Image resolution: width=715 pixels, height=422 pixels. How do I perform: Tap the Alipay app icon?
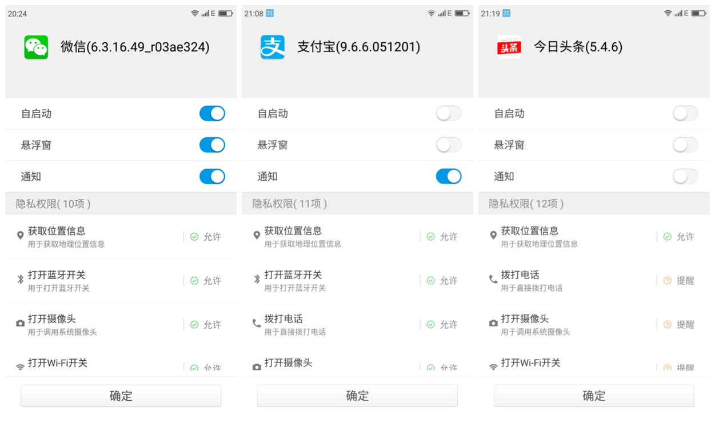click(273, 47)
